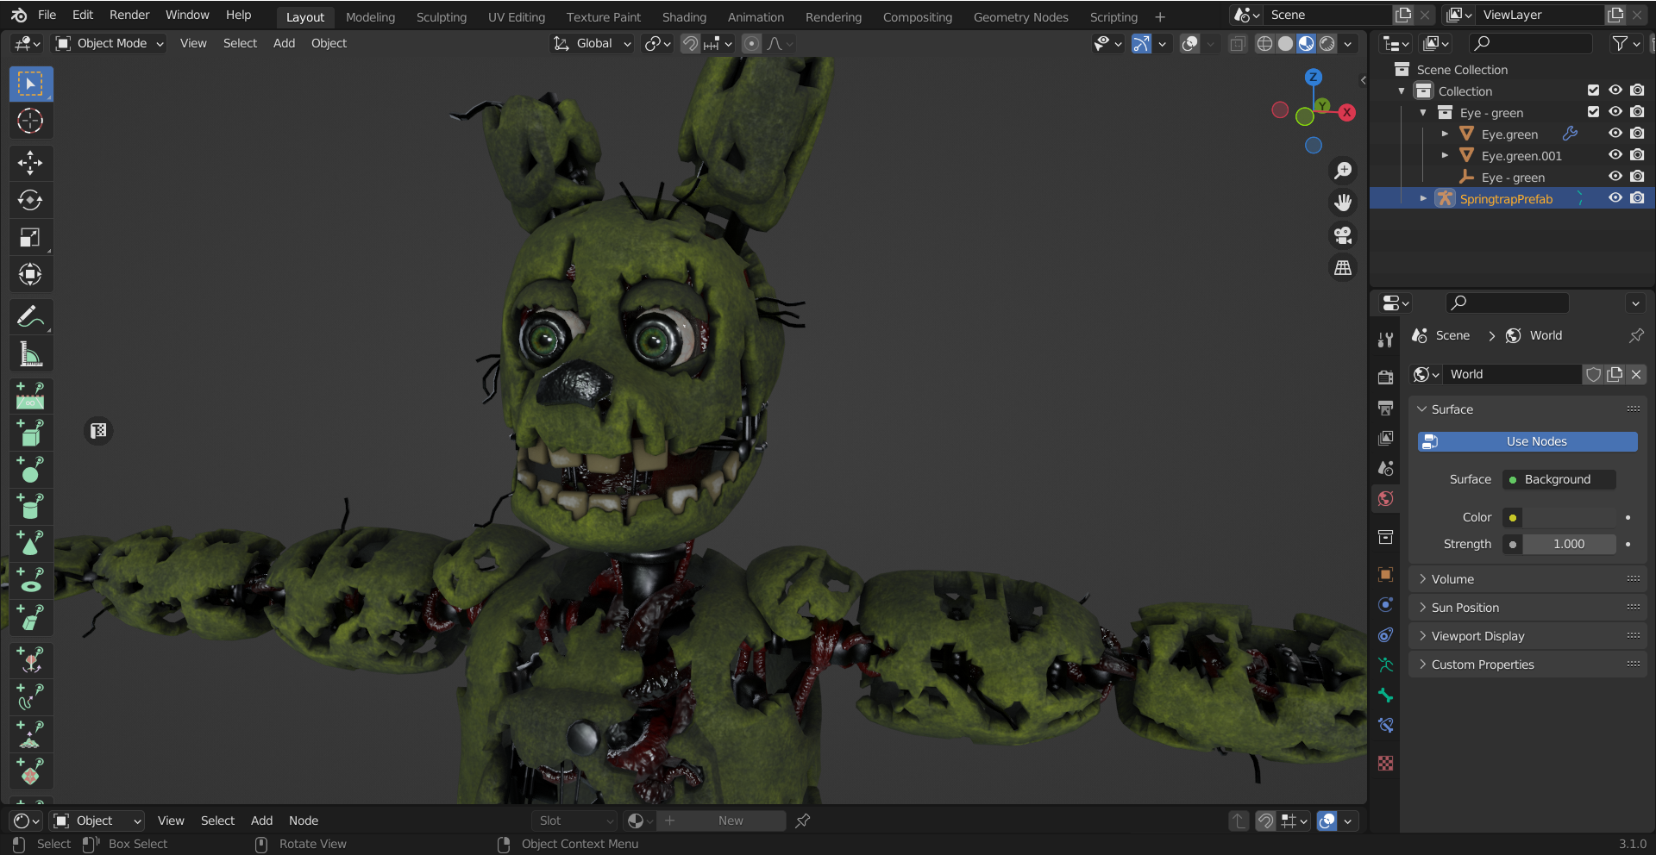This screenshot has height=855, width=1656.
Task: Open the Scene properties tab
Action: [x=1386, y=468]
